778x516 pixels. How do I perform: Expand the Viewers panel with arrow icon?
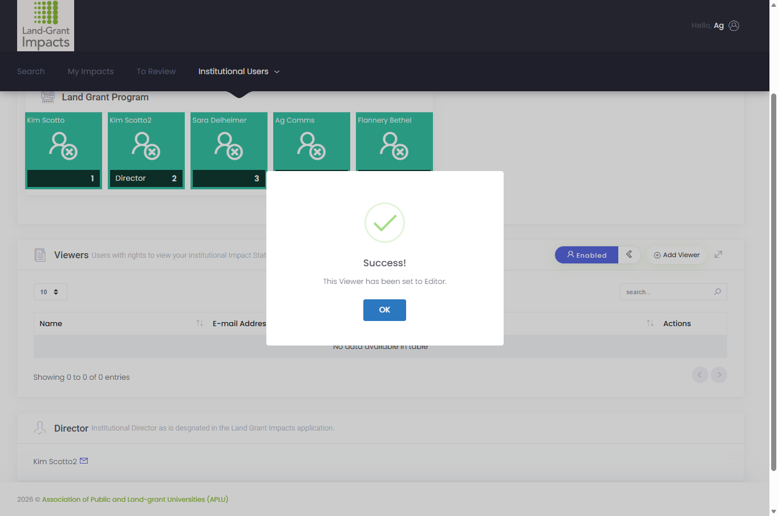[x=718, y=254]
